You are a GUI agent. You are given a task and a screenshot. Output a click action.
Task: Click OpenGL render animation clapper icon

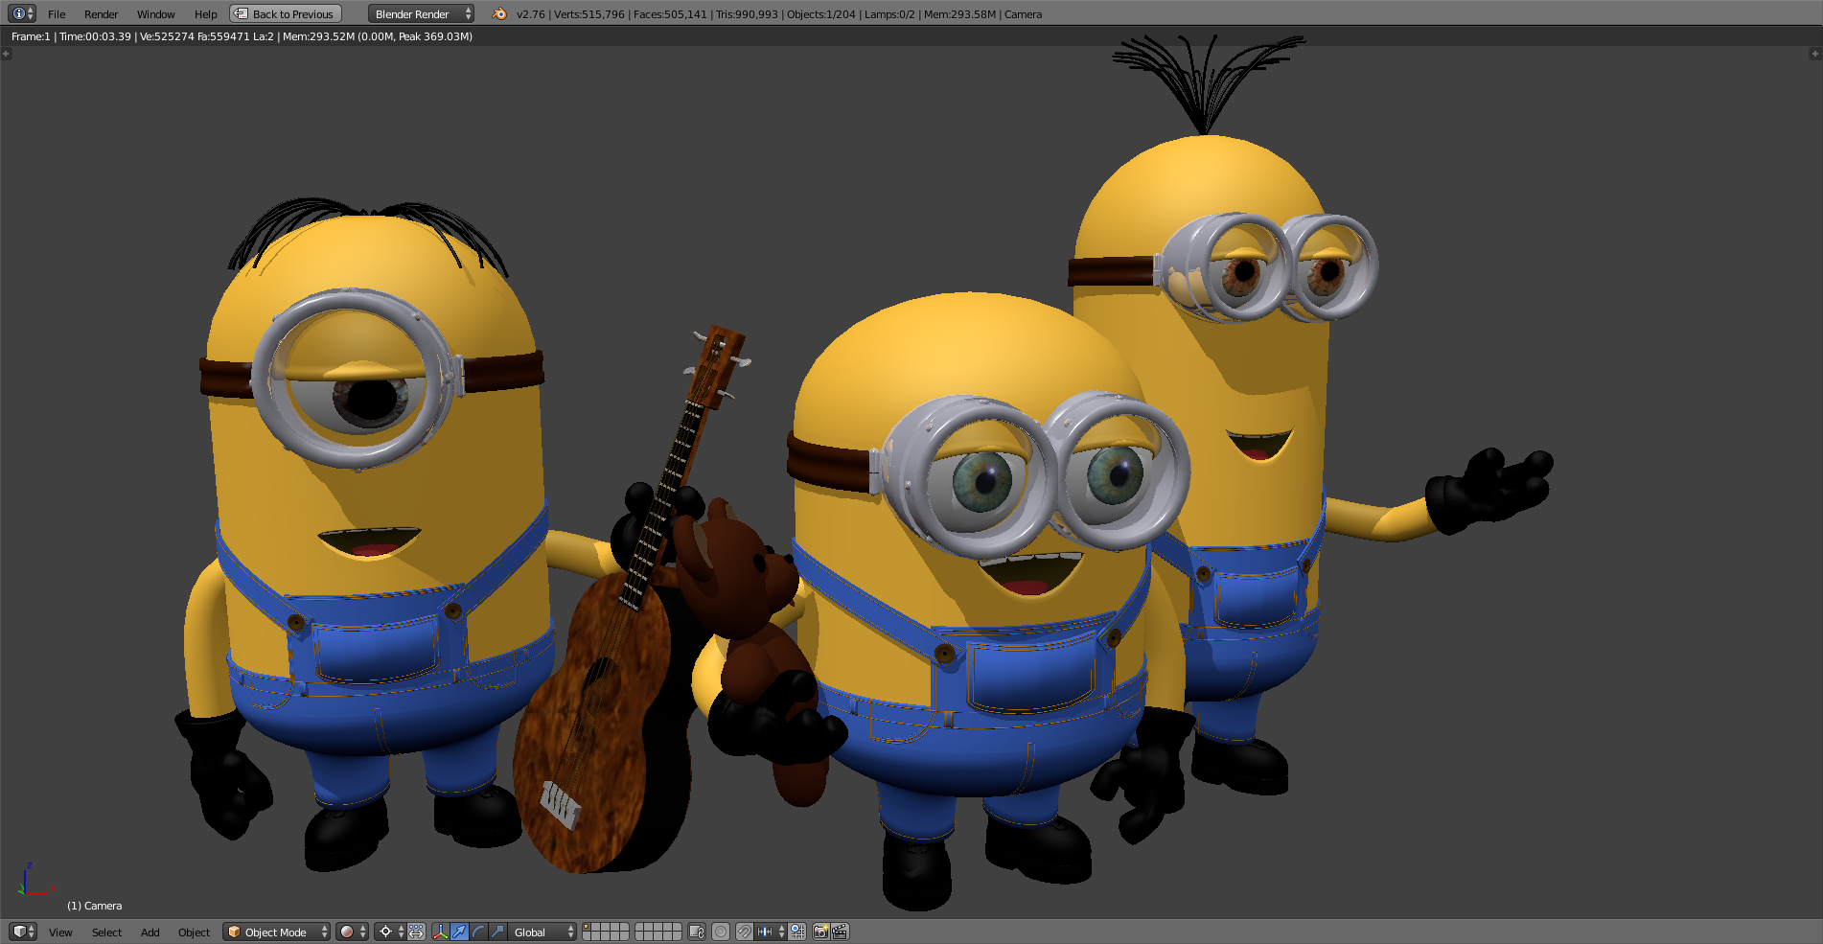[x=840, y=932]
